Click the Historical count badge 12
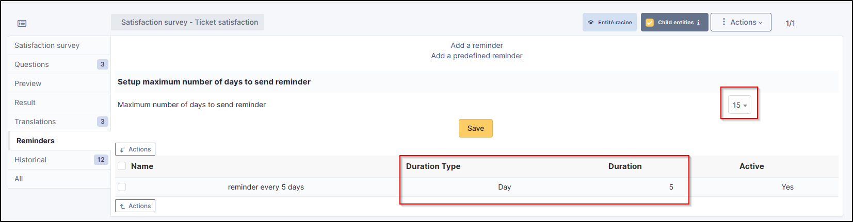This screenshot has width=853, height=222. tap(101, 160)
